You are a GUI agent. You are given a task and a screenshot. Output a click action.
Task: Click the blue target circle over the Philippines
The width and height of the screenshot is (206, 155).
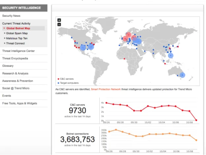click(171, 55)
